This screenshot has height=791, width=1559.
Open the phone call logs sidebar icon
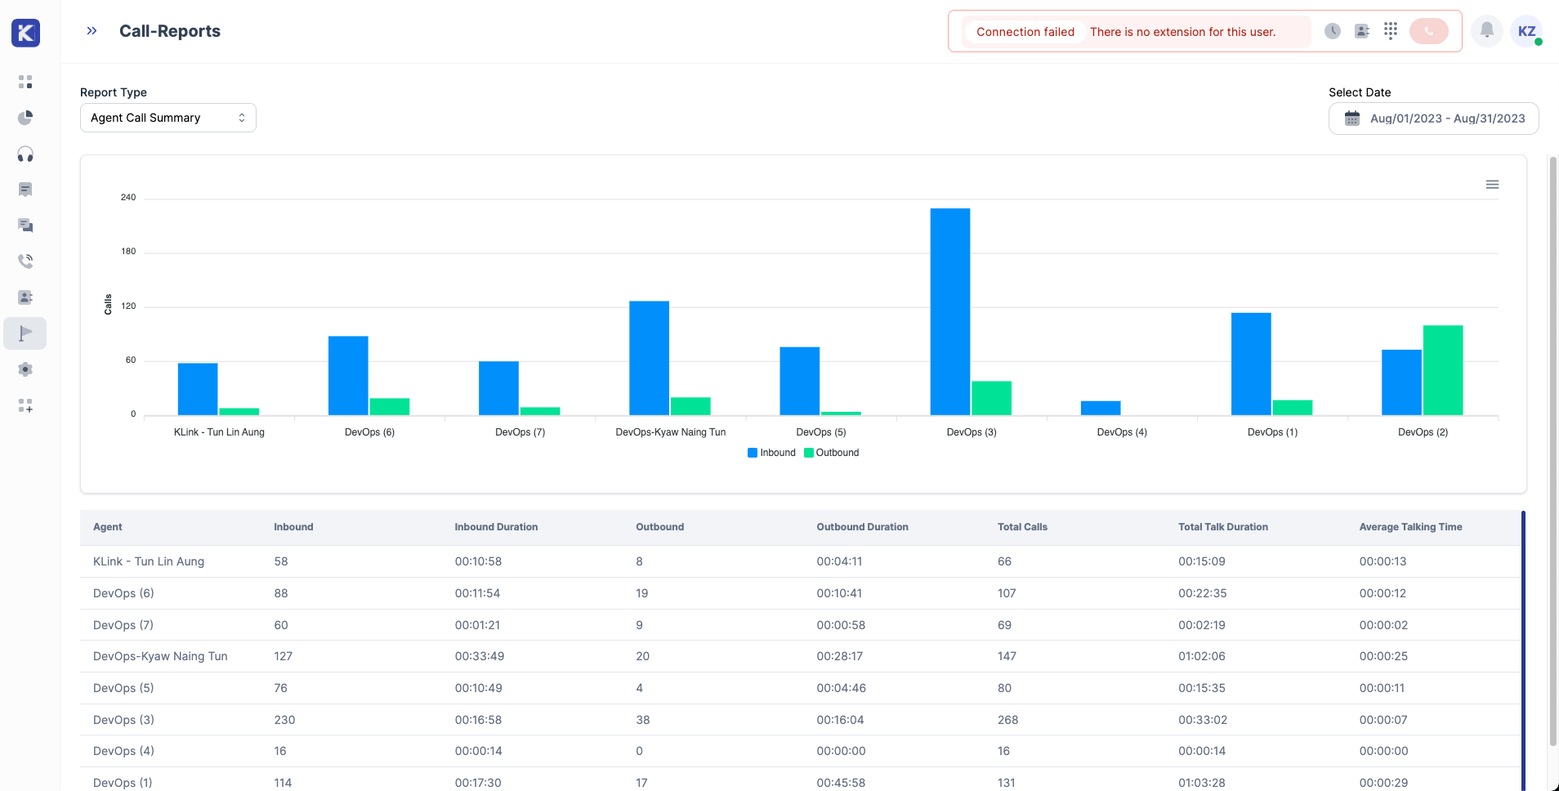25,261
